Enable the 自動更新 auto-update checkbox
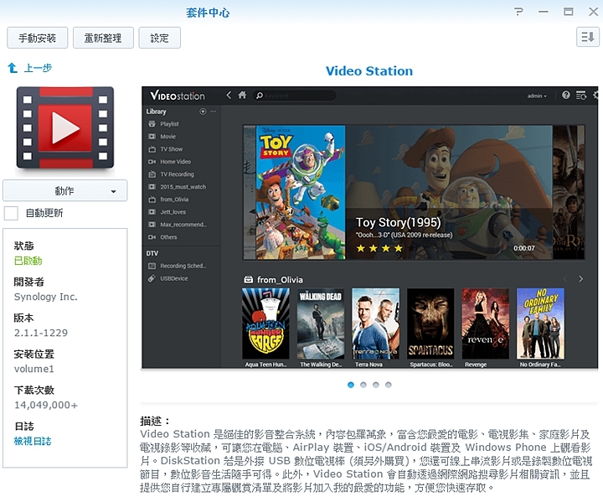The height and width of the screenshot is (497, 603). pos(11,213)
